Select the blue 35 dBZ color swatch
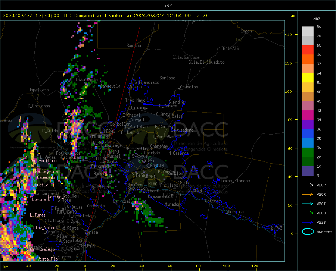The width and height of the screenshot is (336, 271). coord(308,134)
